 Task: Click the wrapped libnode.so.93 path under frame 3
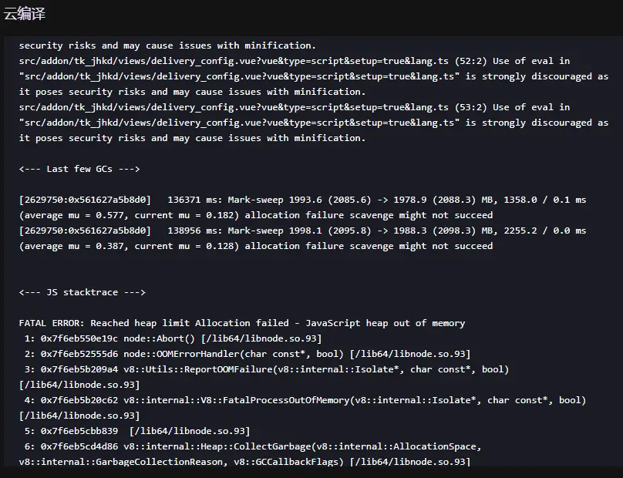(79, 385)
